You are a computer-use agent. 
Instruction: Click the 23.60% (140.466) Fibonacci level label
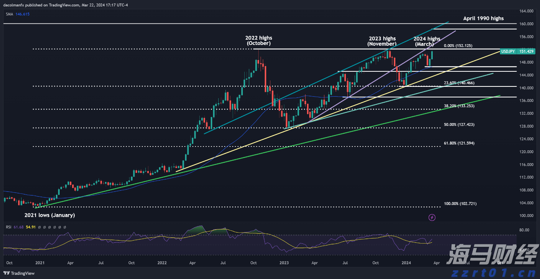(x=459, y=83)
